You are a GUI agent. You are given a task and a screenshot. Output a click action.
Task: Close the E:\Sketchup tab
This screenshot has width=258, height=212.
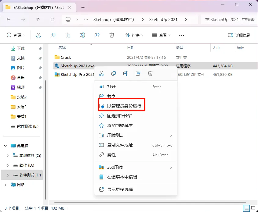pyautogui.click(x=70, y=7)
